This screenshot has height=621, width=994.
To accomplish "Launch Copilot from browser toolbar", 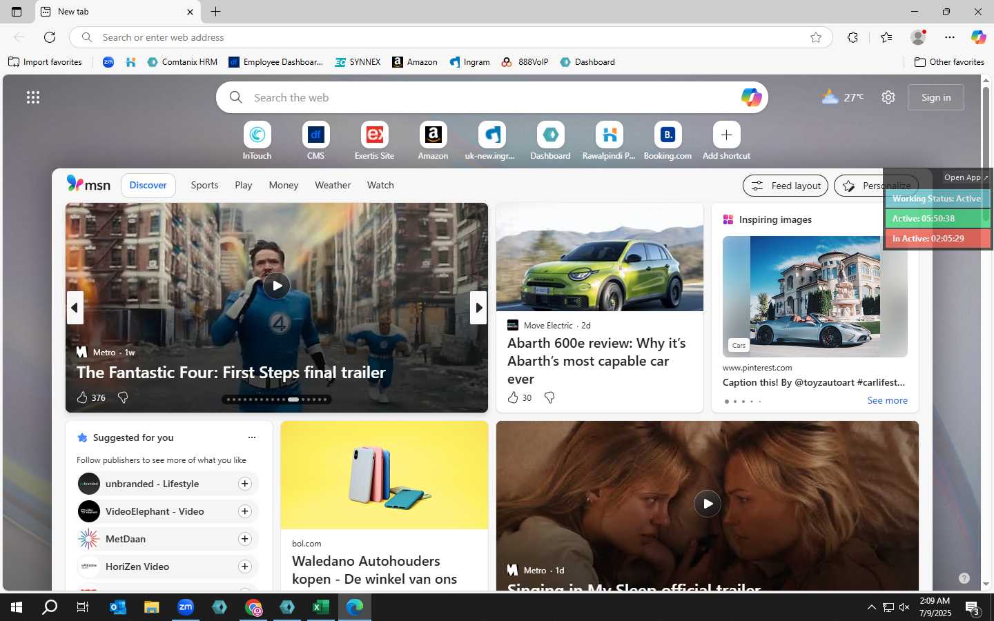I will pyautogui.click(x=978, y=37).
